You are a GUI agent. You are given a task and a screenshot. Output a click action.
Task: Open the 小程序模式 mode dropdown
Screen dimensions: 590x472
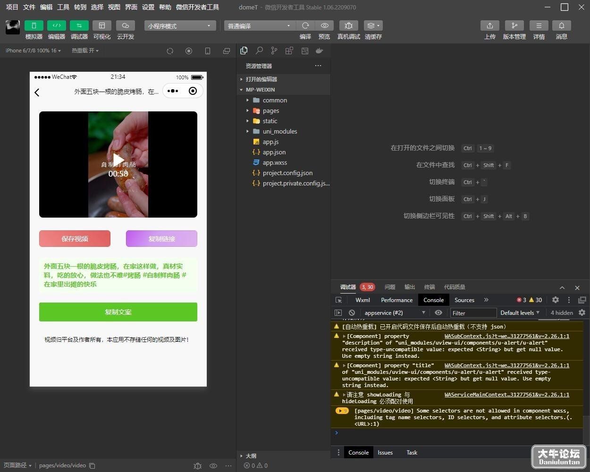click(180, 25)
